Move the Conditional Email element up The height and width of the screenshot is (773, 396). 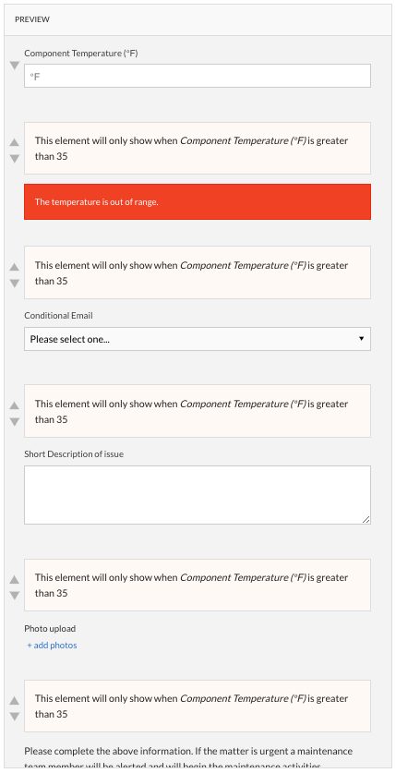15,267
